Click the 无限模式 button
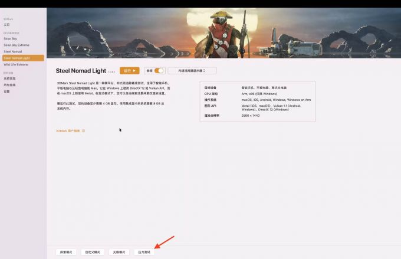 tap(119, 252)
